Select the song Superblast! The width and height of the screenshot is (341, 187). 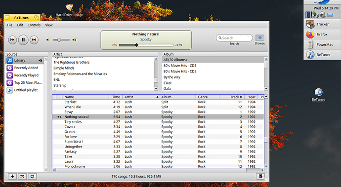(158, 142)
